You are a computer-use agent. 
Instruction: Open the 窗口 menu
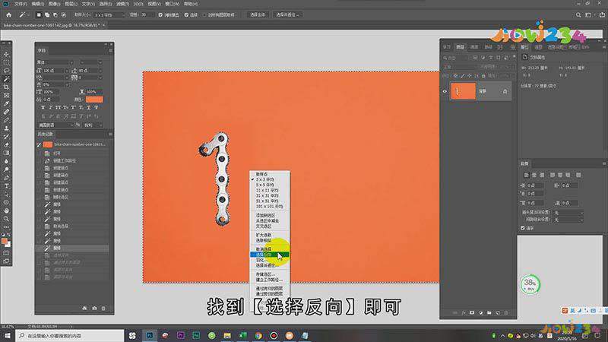point(172,4)
